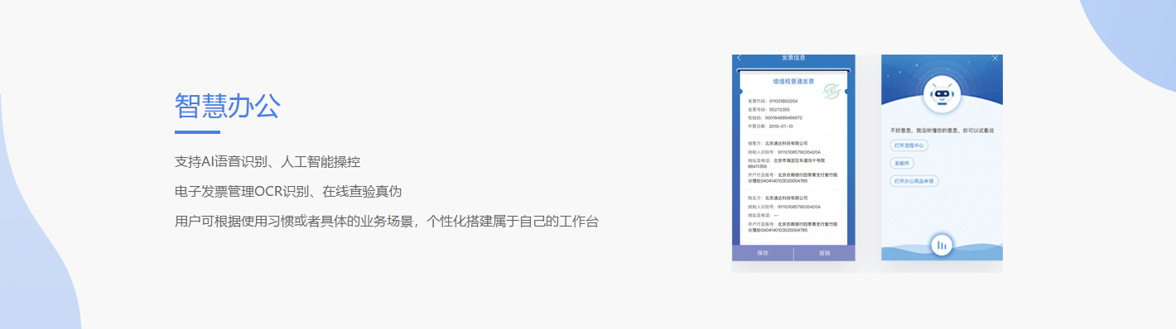Click the 增值税普通发票 invoice title

click(x=793, y=82)
